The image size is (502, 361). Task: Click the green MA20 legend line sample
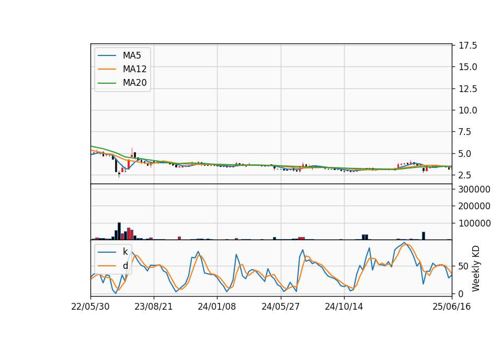click(107, 83)
